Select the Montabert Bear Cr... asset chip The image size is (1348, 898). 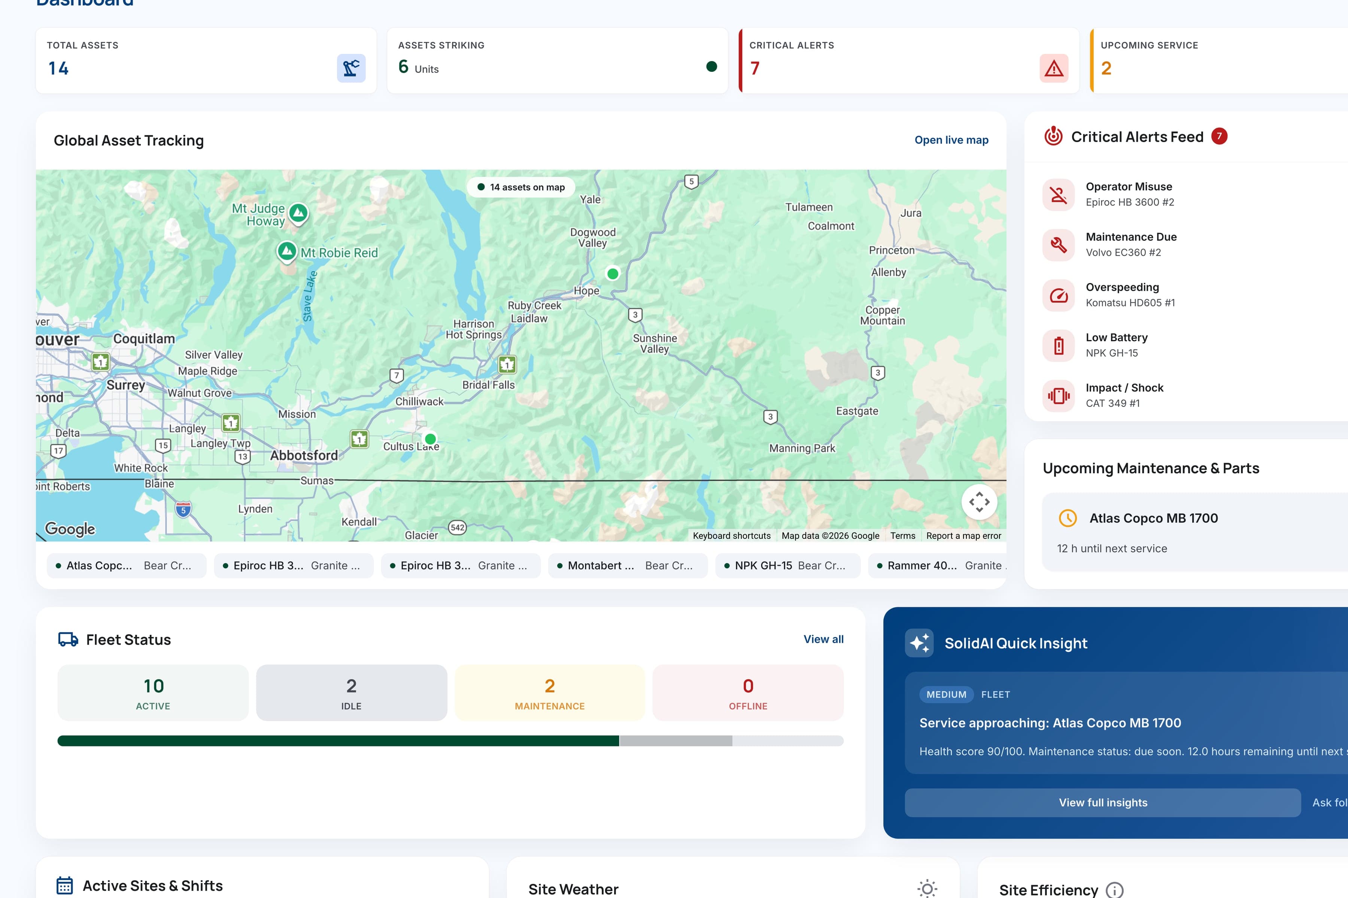(628, 565)
